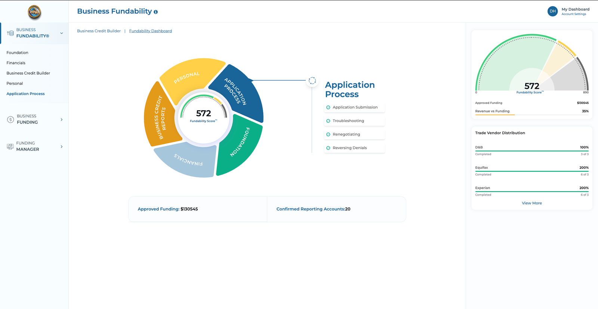Click the Revenue vs Funding progress bar
The image size is (598, 309).
532,115
